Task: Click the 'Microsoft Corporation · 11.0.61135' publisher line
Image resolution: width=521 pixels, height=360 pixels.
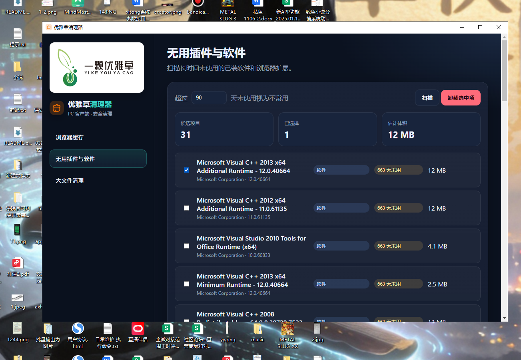Action: [x=234, y=217]
